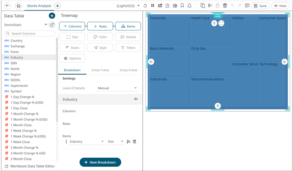Click the Oil & Gas treemap cell
293x171 pixels.
pos(211,62)
